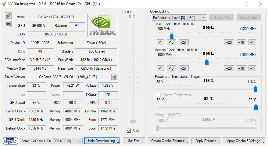268x146 pixels.
Task: Click Base Clock Offset +10 button
Action: pyautogui.click(x=241, y=42)
